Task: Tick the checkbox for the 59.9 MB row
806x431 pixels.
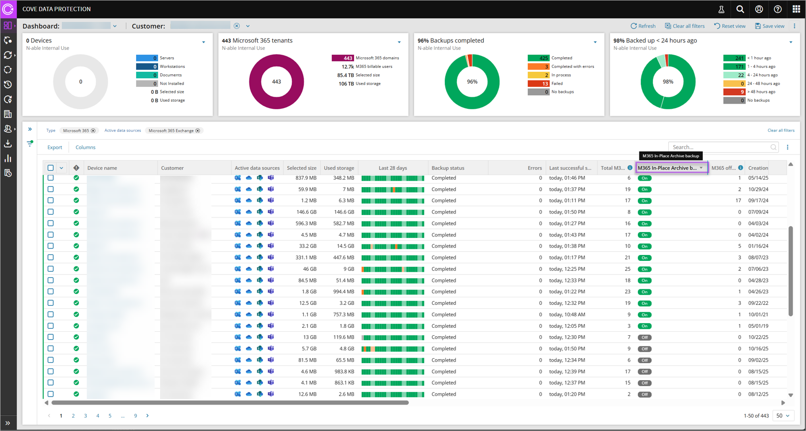Action: pyautogui.click(x=50, y=189)
